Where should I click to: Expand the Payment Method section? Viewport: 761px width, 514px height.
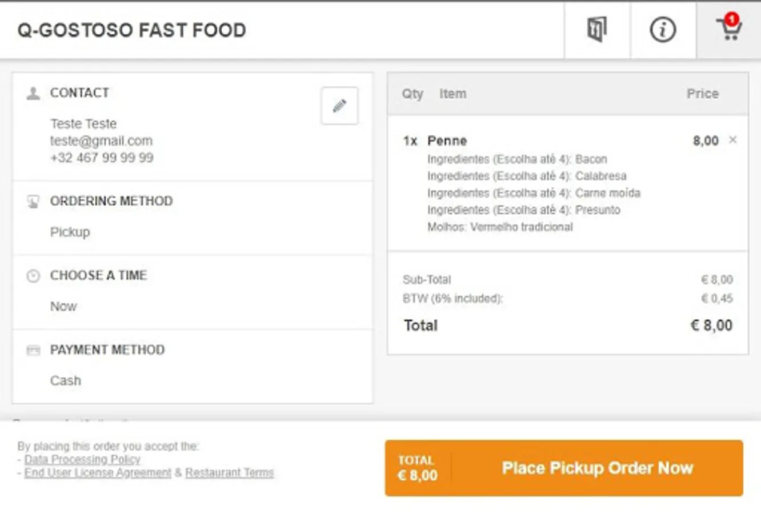tap(107, 350)
